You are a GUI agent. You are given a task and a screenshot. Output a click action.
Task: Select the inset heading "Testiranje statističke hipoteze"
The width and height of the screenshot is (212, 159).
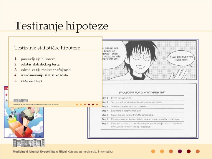click(x=47, y=48)
